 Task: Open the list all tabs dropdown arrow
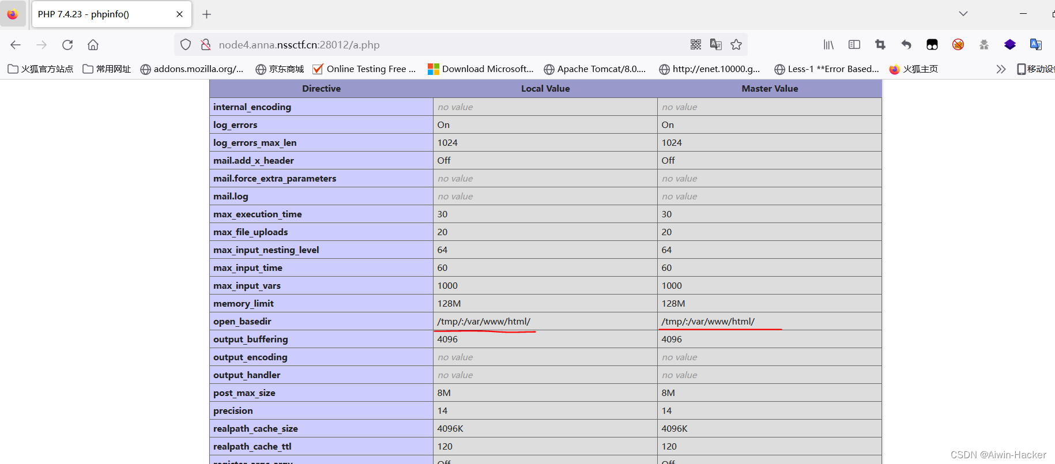pos(963,14)
